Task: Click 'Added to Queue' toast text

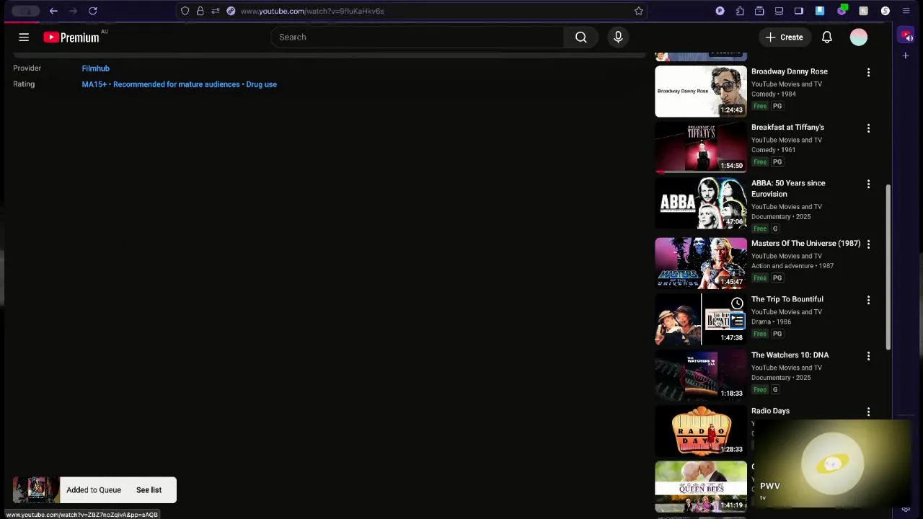Action: pos(94,490)
